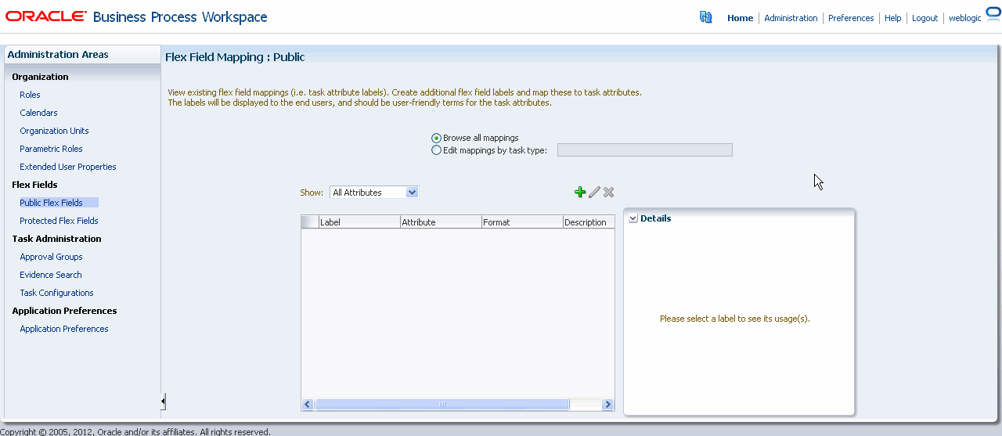Click the table scrollbar left arrow
1002x436 pixels.
(x=308, y=405)
